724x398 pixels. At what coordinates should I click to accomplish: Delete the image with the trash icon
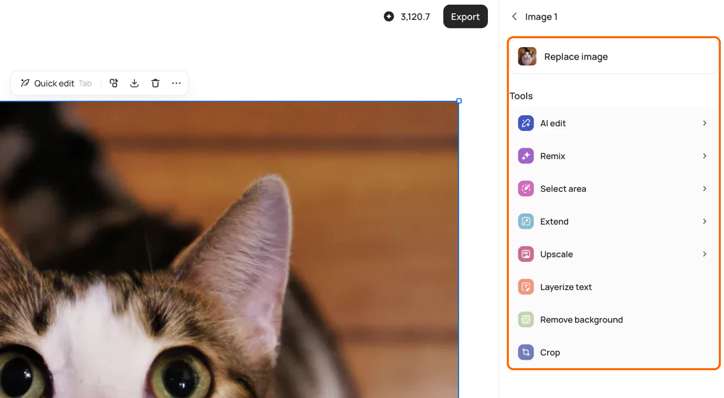155,83
